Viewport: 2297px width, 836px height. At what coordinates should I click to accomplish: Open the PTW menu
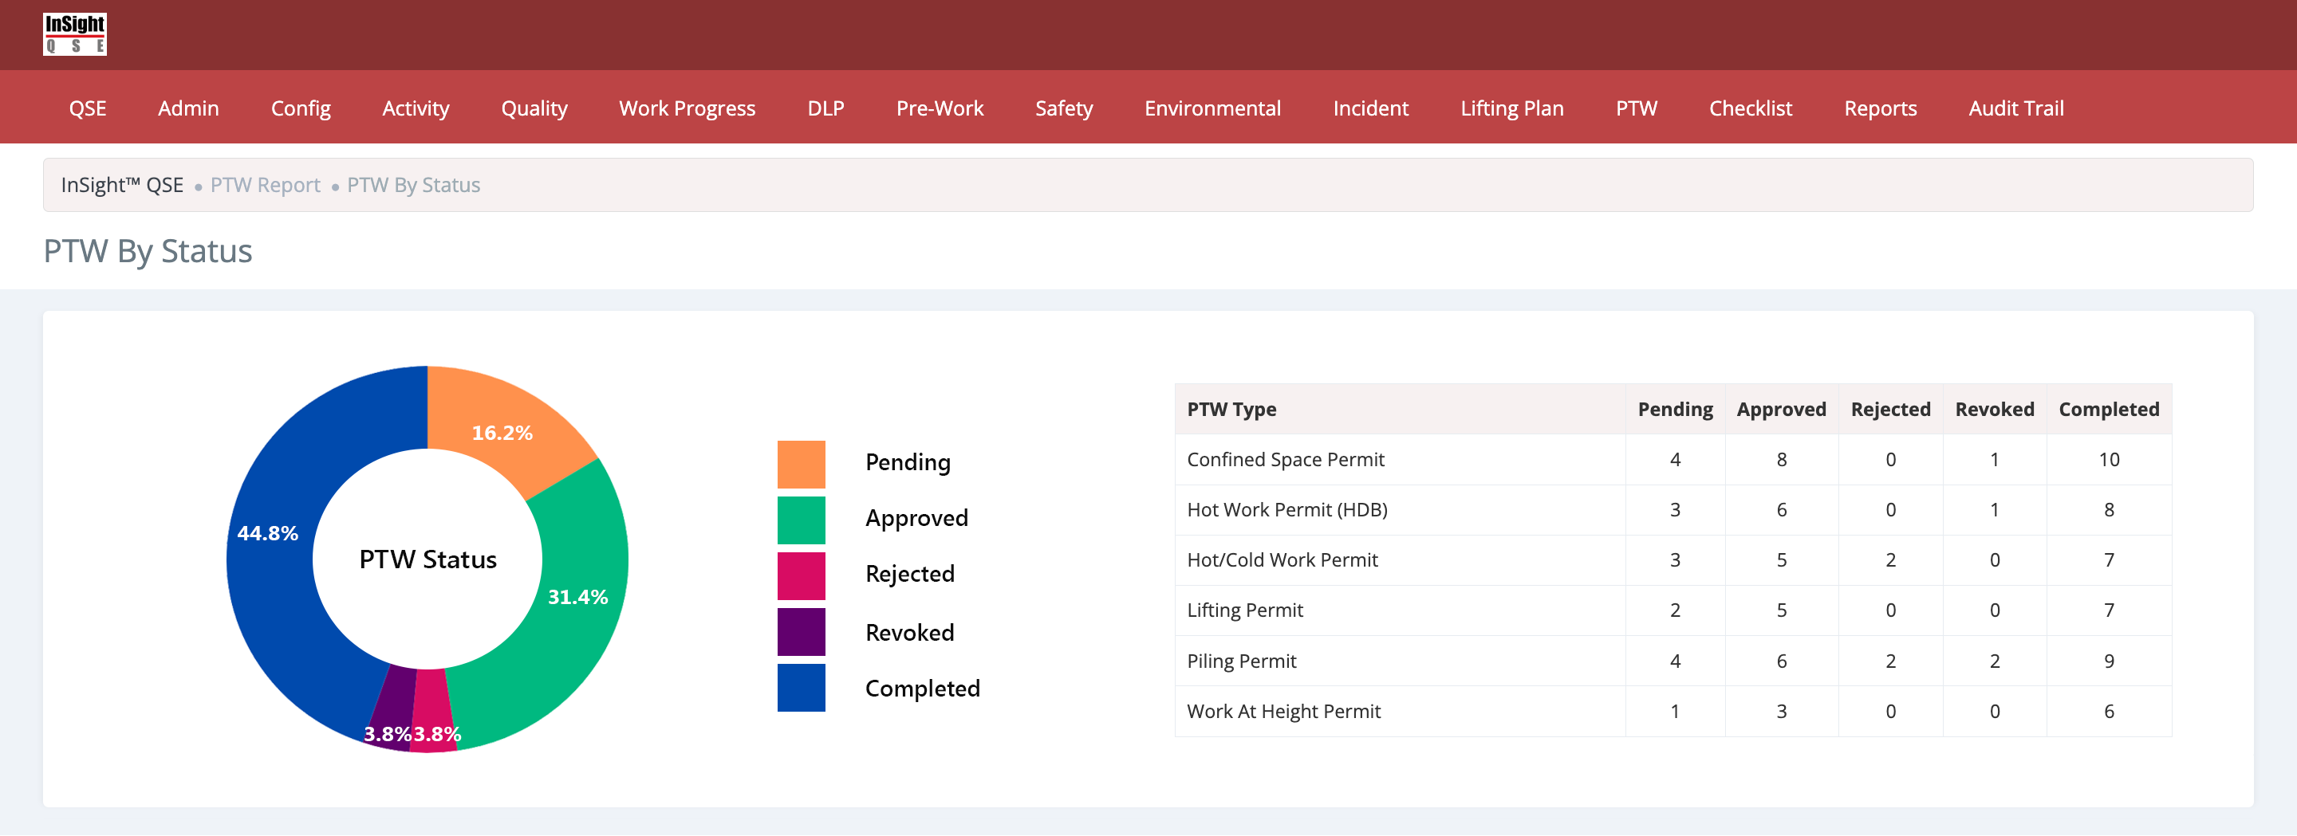[x=1635, y=108]
